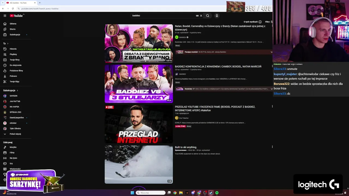Viewport: 349px width, 196px height.
Task: Reload the page with the refresh button
Action: coord(13,8)
